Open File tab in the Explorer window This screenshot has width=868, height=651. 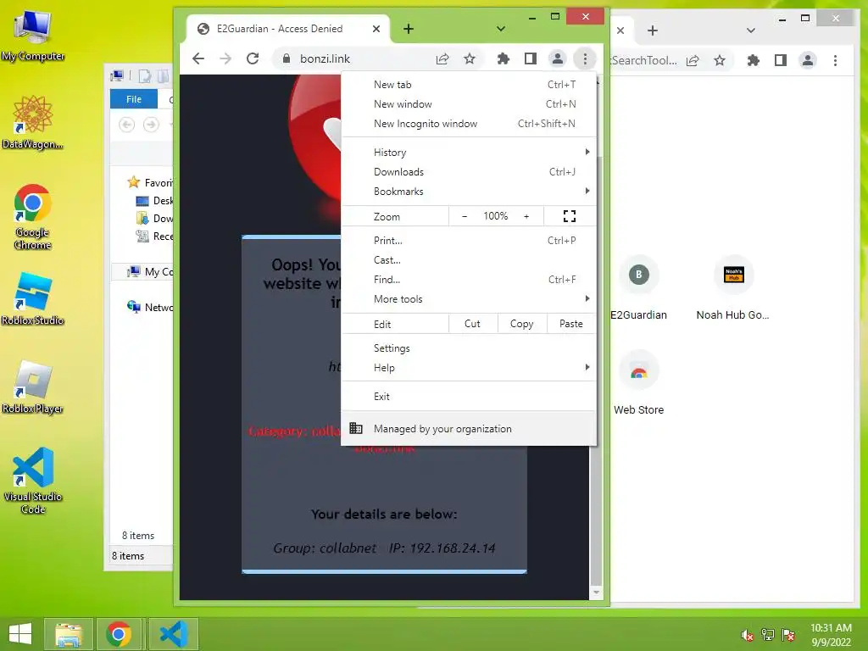134,99
